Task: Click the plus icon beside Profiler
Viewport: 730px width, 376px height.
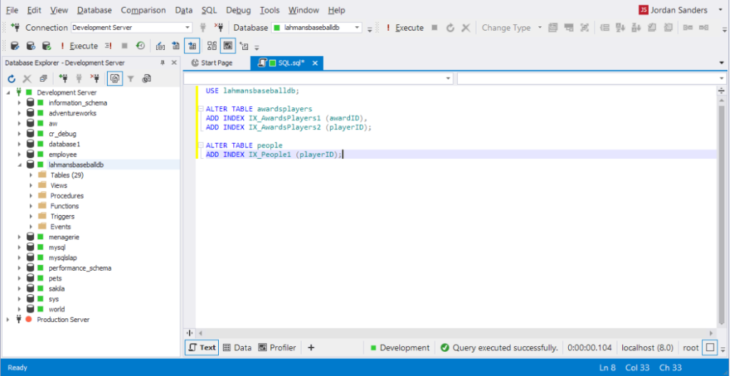Action: click(x=311, y=348)
